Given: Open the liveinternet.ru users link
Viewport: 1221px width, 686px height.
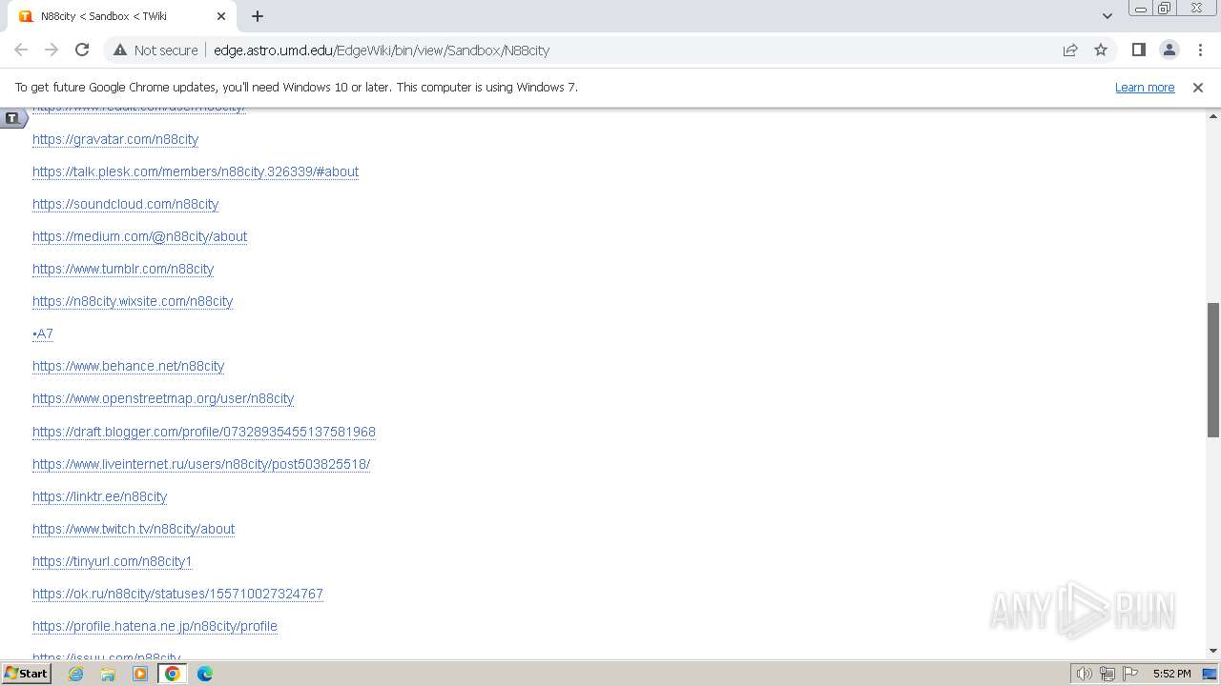Looking at the screenshot, I should pyautogui.click(x=201, y=464).
